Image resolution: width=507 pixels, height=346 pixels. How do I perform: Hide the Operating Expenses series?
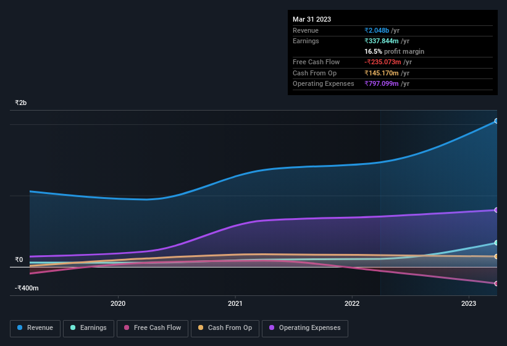click(x=305, y=329)
